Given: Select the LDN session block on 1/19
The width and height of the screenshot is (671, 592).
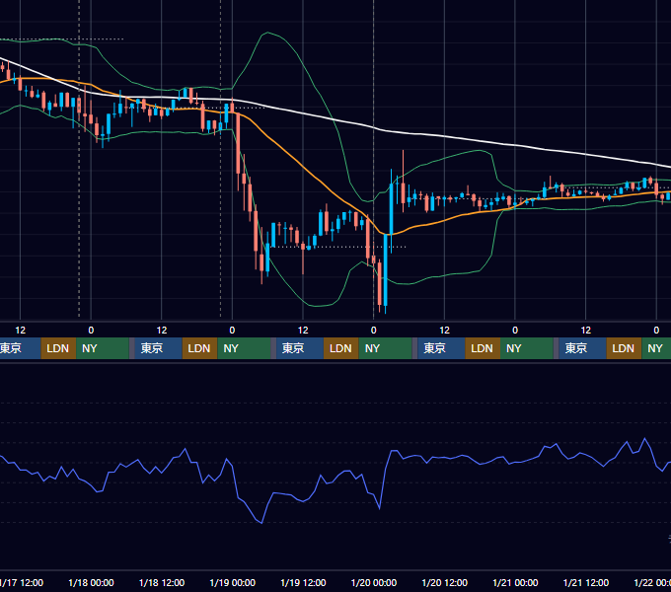Looking at the screenshot, I should (x=341, y=348).
